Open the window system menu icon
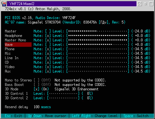155x119 pixels. coord(4,4)
